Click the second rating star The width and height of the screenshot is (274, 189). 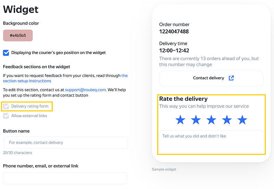(196, 120)
